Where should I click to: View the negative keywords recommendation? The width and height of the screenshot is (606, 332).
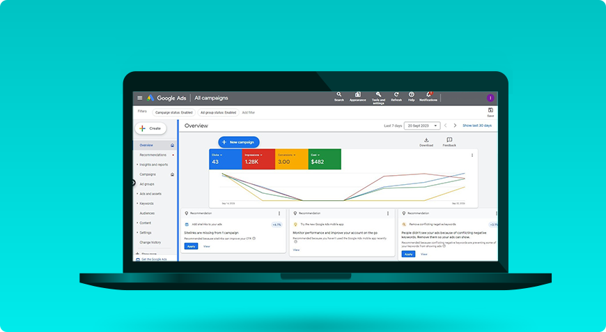(424, 254)
